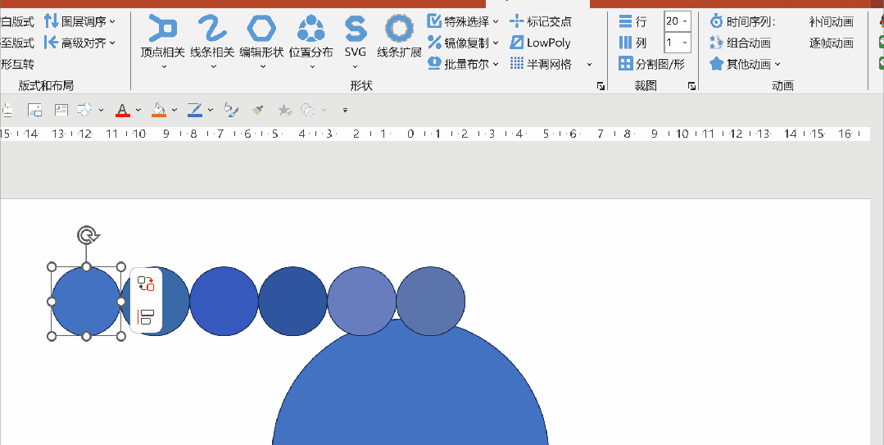Expand the 其他动画 dropdown arrow
The height and width of the screenshot is (445, 884).
point(777,64)
